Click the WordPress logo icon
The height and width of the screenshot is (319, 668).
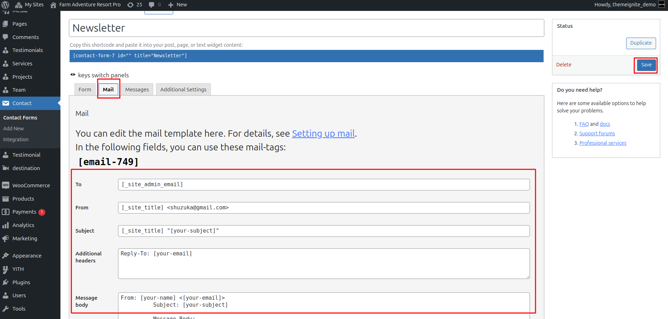(5, 5)
